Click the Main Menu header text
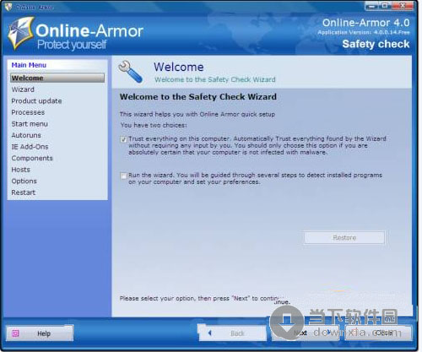 click(x=29, y=65)
